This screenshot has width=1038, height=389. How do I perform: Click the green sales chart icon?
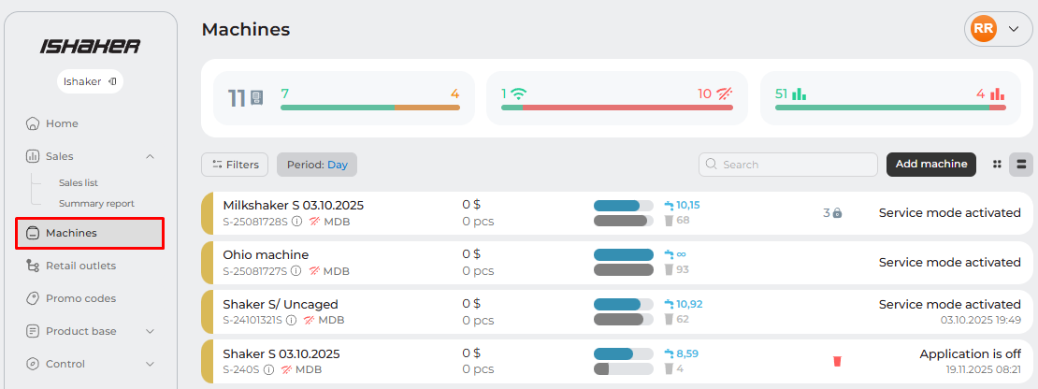click(x=799, y=94)
